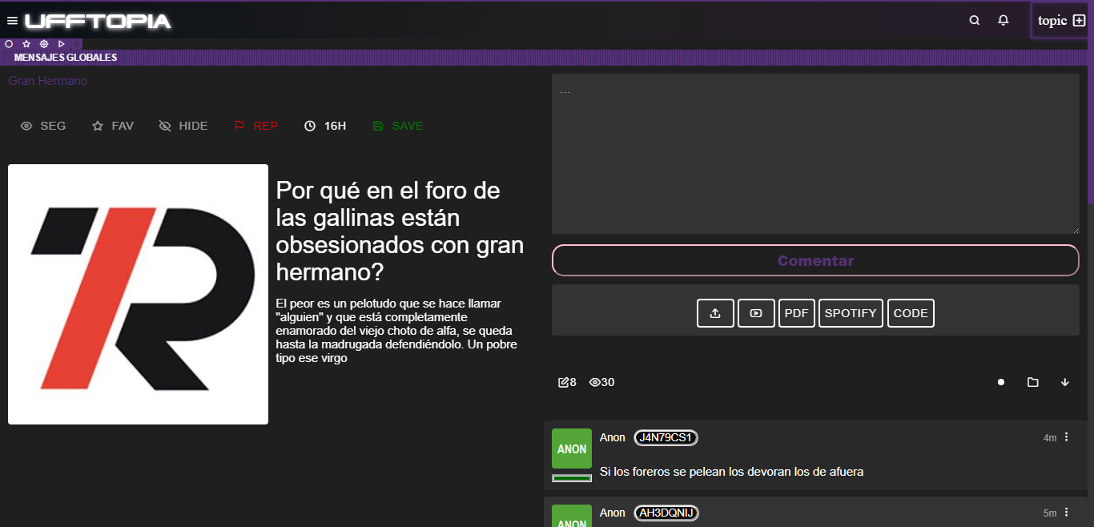Image resolution: width=1094 pixels, height=527 pixels.
Task: Click the Anon name next to AH3DQNIJ
Action: tap(613, 513)
